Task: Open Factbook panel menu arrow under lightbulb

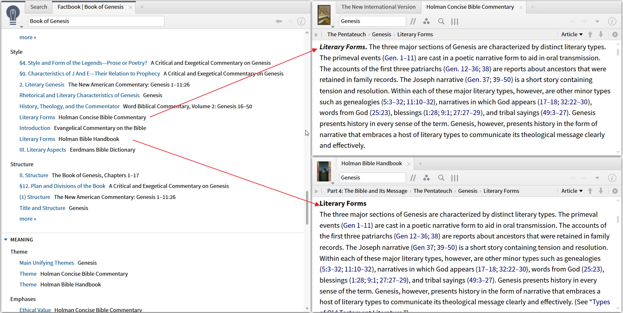Action: tap(22, 27)
